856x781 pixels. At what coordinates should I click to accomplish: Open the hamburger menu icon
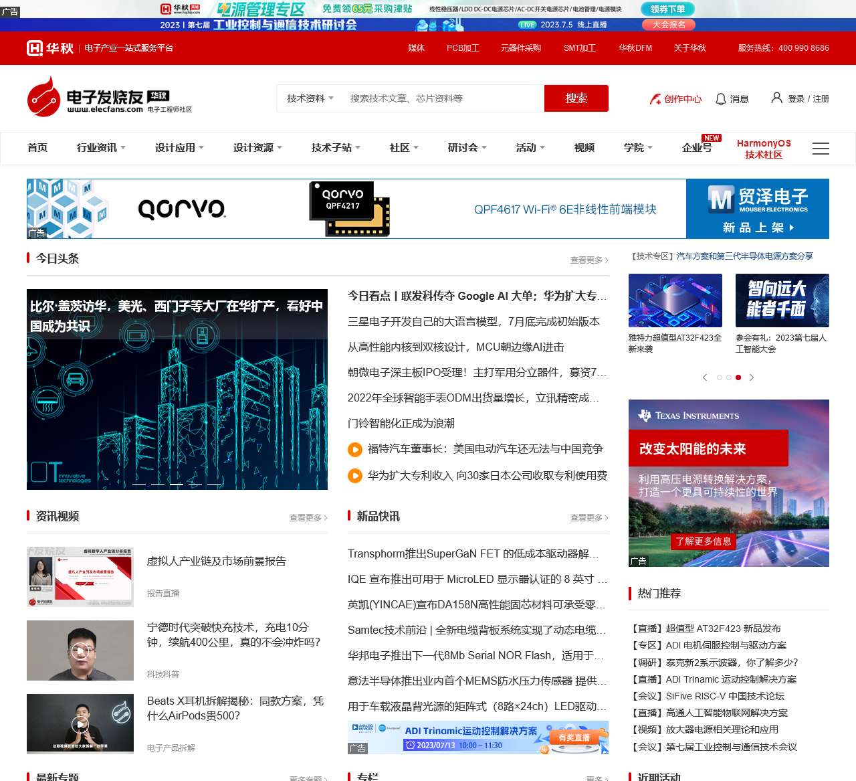[x=821, y=149]
